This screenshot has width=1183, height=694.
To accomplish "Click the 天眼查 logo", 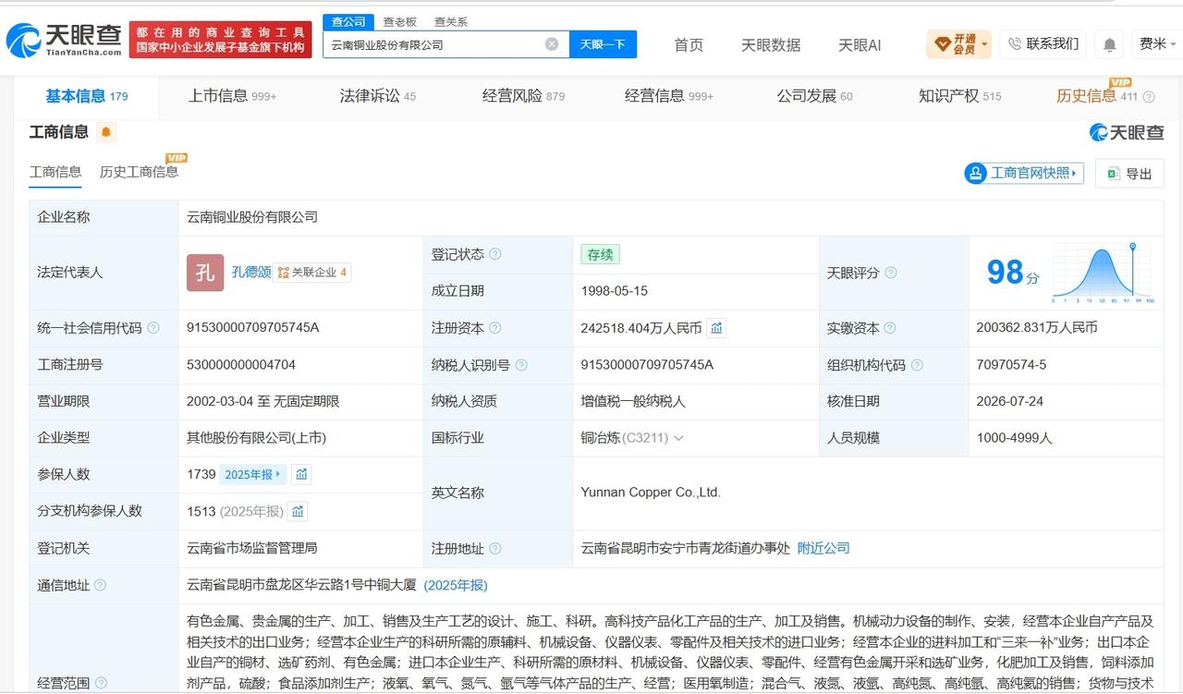I will click(64, 39).
